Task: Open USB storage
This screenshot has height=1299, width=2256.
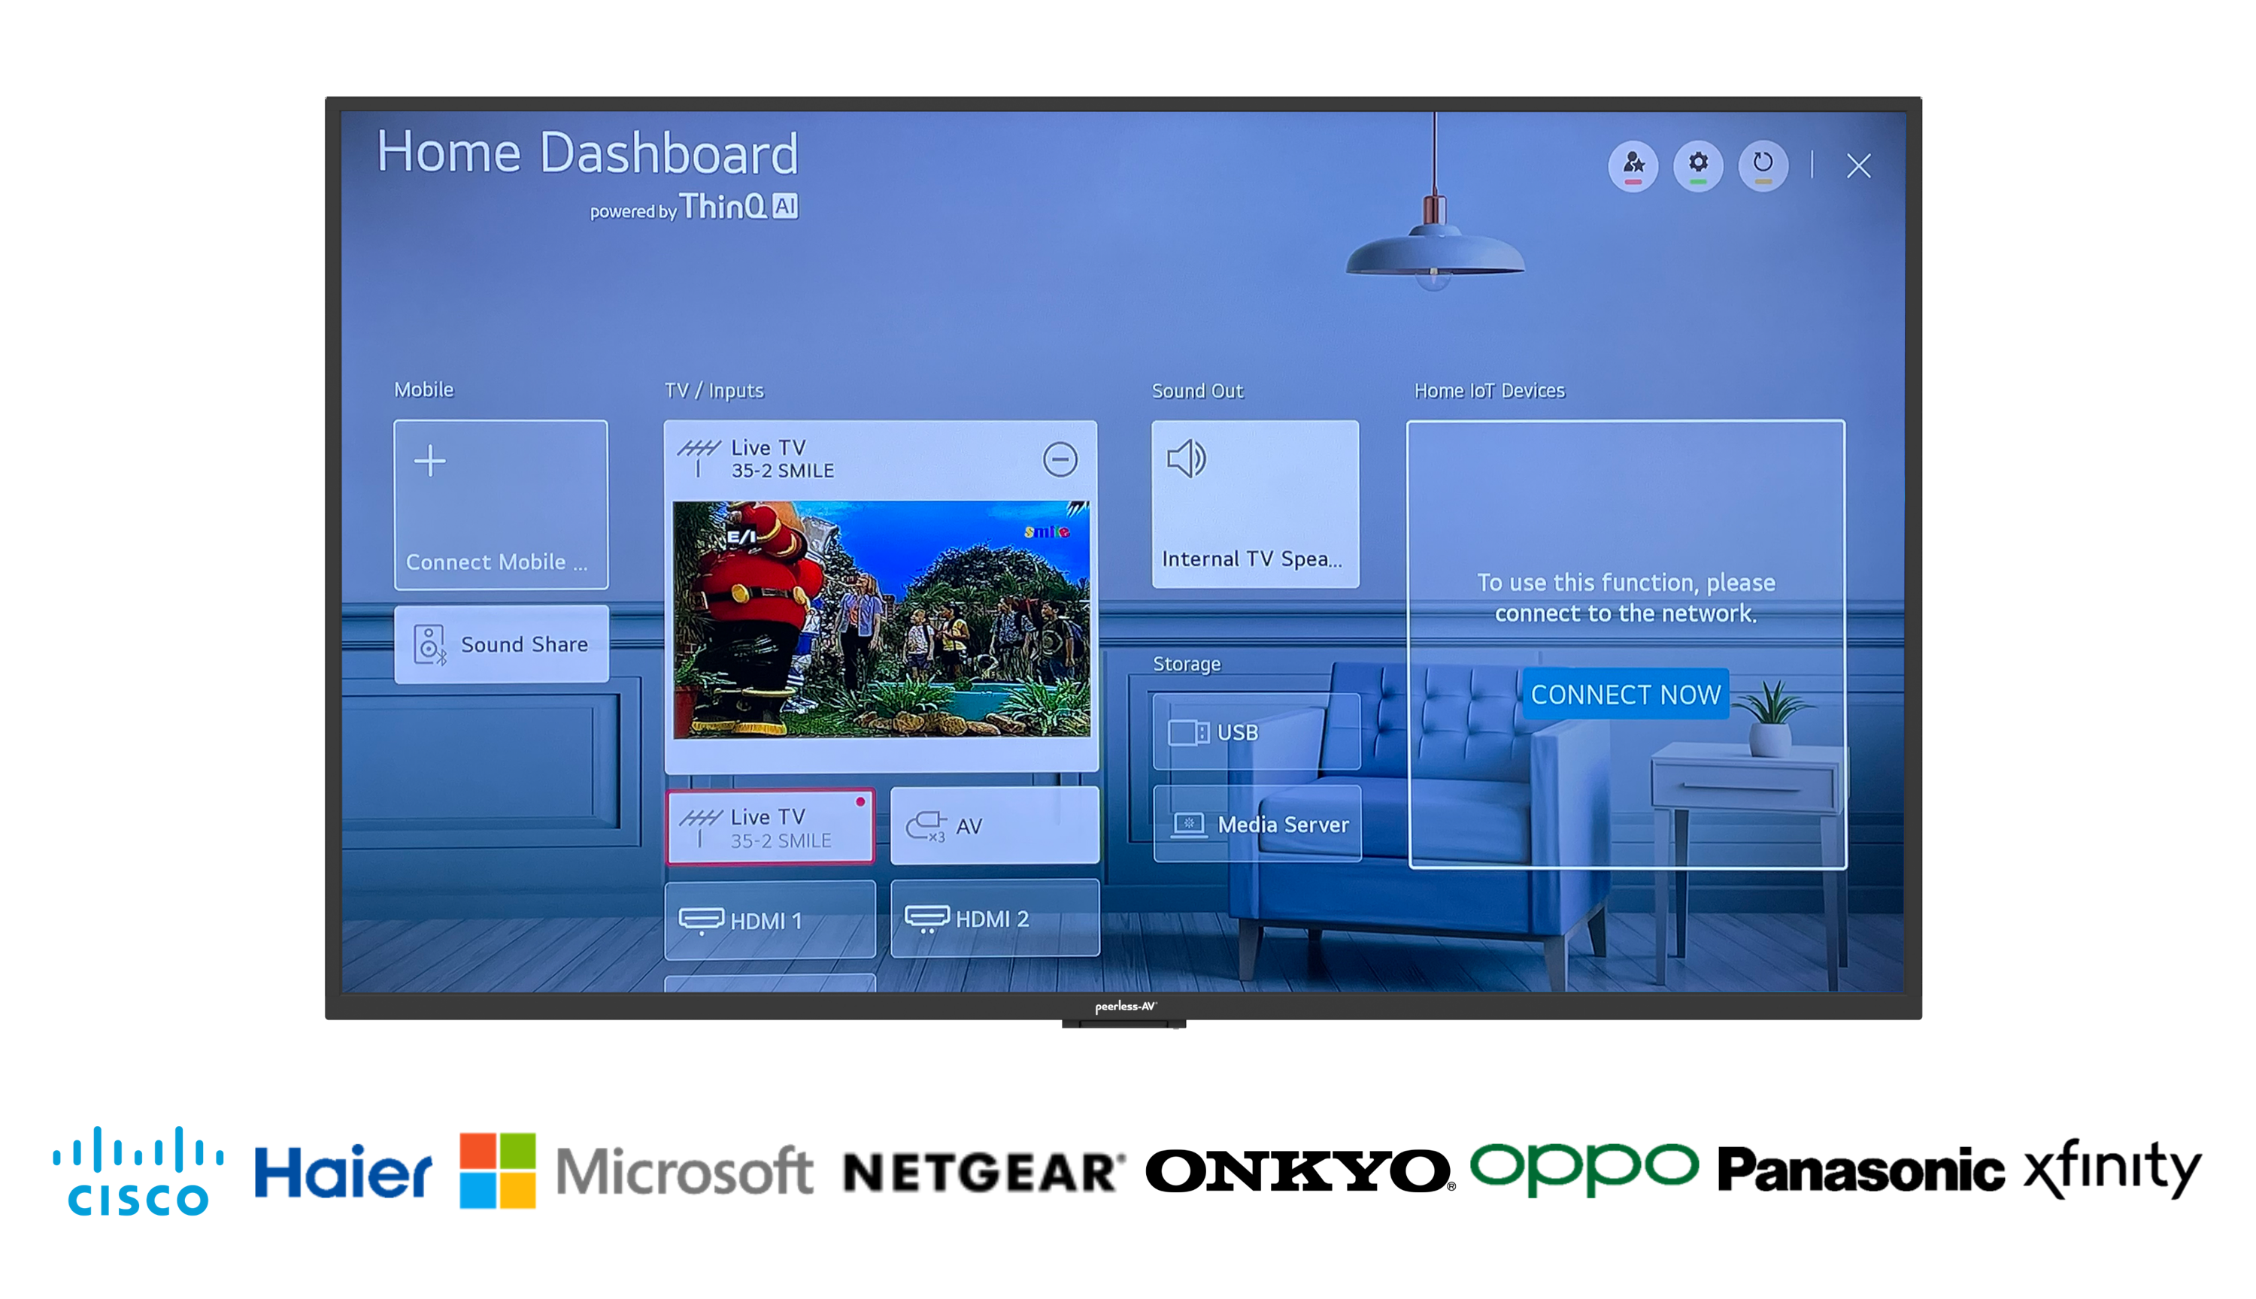Action: coord(1257,731)
